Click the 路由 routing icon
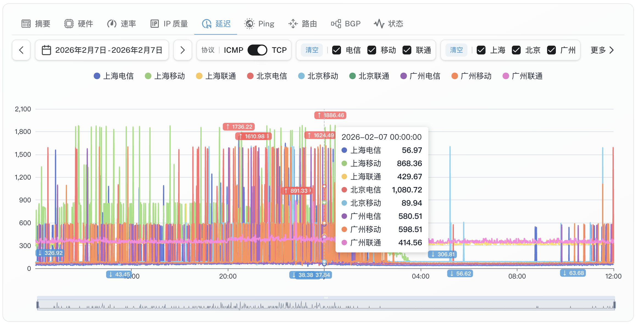 pos(293,24)
